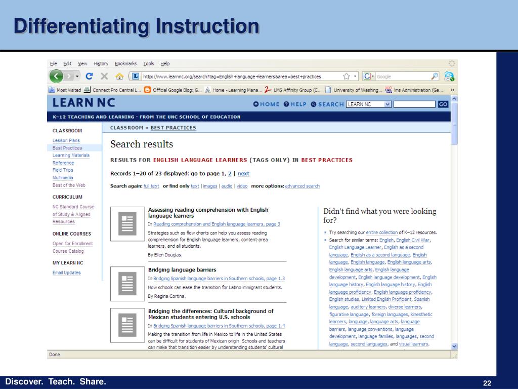
Task: Open the Edit menu
Action: [67, 63]
